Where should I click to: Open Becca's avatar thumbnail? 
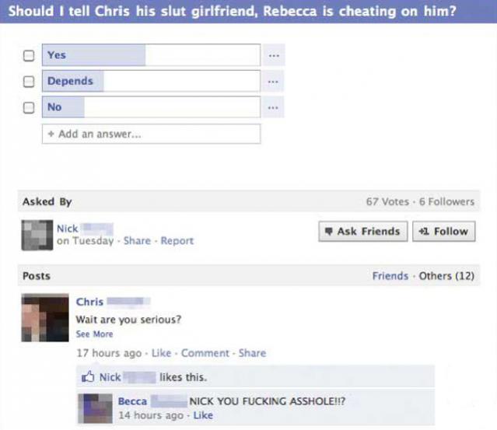(96, 408)
